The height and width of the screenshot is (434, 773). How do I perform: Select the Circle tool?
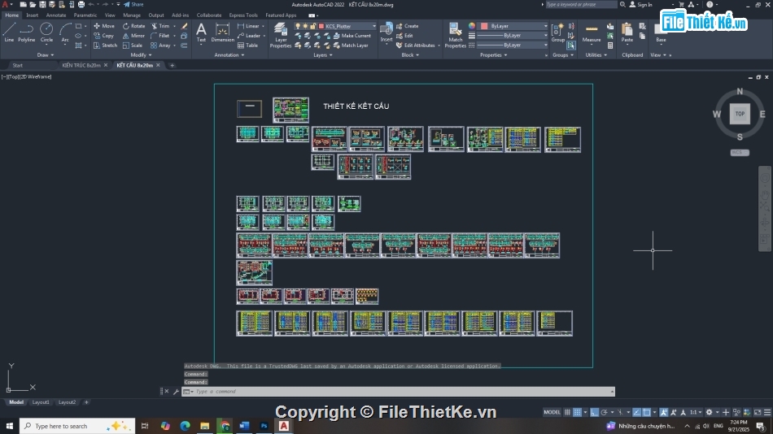[46, 31]
